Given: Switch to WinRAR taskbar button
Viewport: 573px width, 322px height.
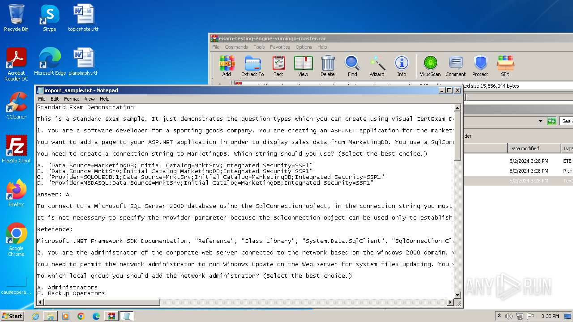Looking at the screenshot, I should [111, 316].
